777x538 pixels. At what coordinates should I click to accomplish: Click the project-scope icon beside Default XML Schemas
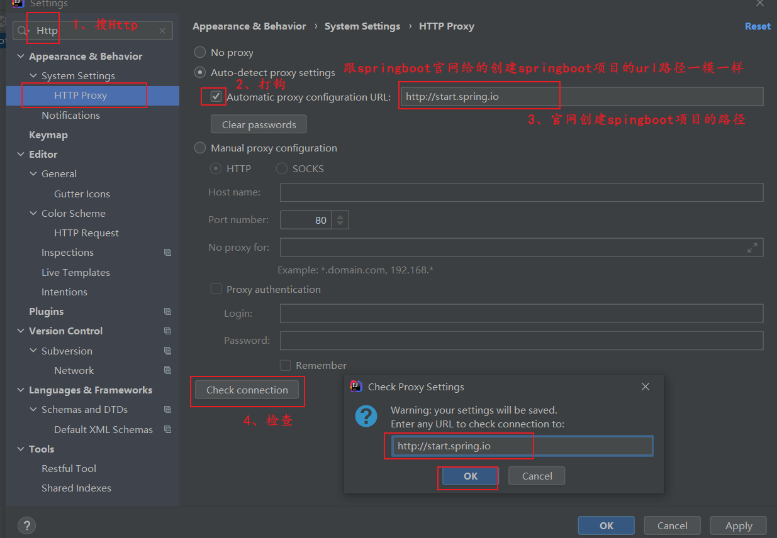(167, 430)
